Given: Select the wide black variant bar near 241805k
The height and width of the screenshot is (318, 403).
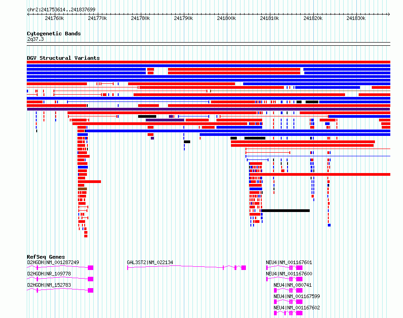Looking at the screenshot, I should coord(254,138).
